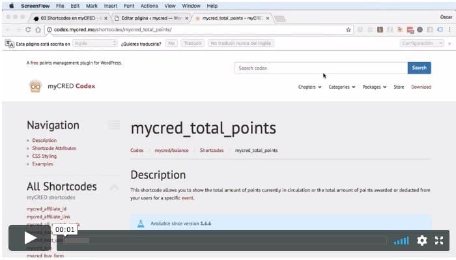
Task: Go to CSS Styling navigation link
Action: pos(44,156)
